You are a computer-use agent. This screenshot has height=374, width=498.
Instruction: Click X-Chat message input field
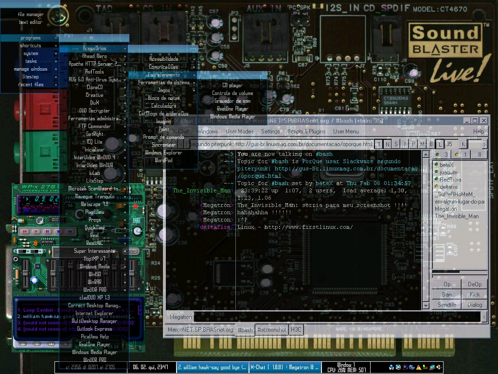338,317
